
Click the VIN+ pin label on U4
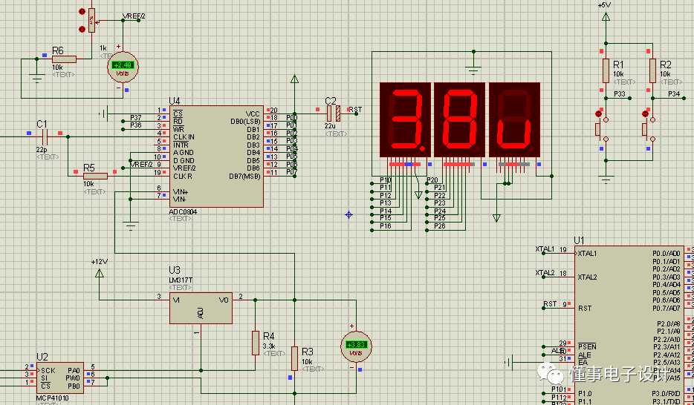click(x=181, y=192)
